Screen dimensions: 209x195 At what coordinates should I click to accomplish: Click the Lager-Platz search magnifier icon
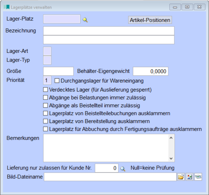85,20
